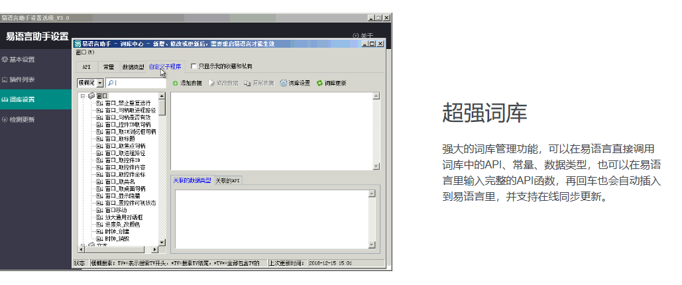Click upper content pane scroll-up arrow
The width and height of the screenshot is (682, 285).
376,95
